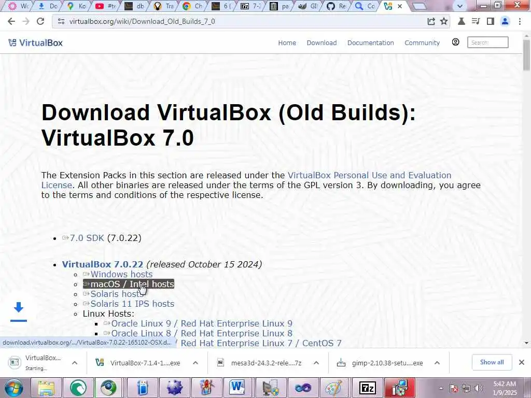Open the VirtualBox 7.0.22 link

[102, 264]
